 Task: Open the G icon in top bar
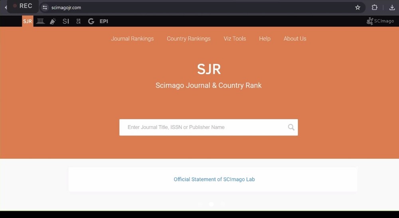coord(91,21)
